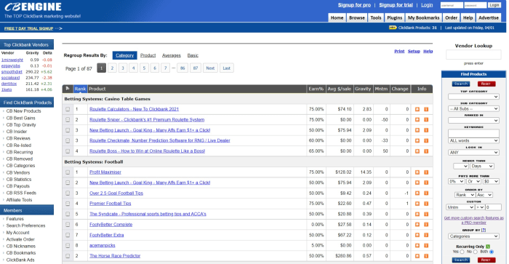Click orange info icon in Roulette Sniper row
509x264 pixels.
(426, 120)
